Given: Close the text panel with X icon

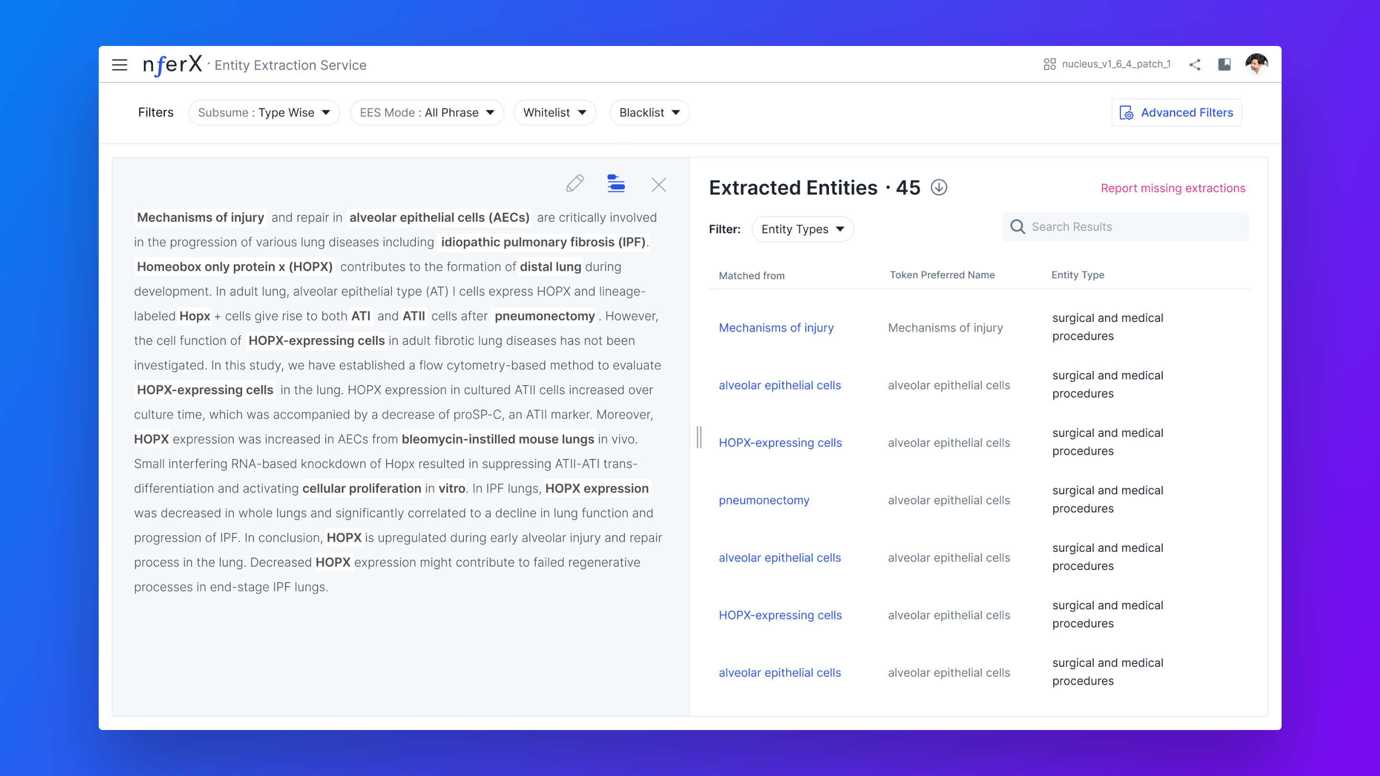Looking at the screenshot, I should click(x=658, y=185).
